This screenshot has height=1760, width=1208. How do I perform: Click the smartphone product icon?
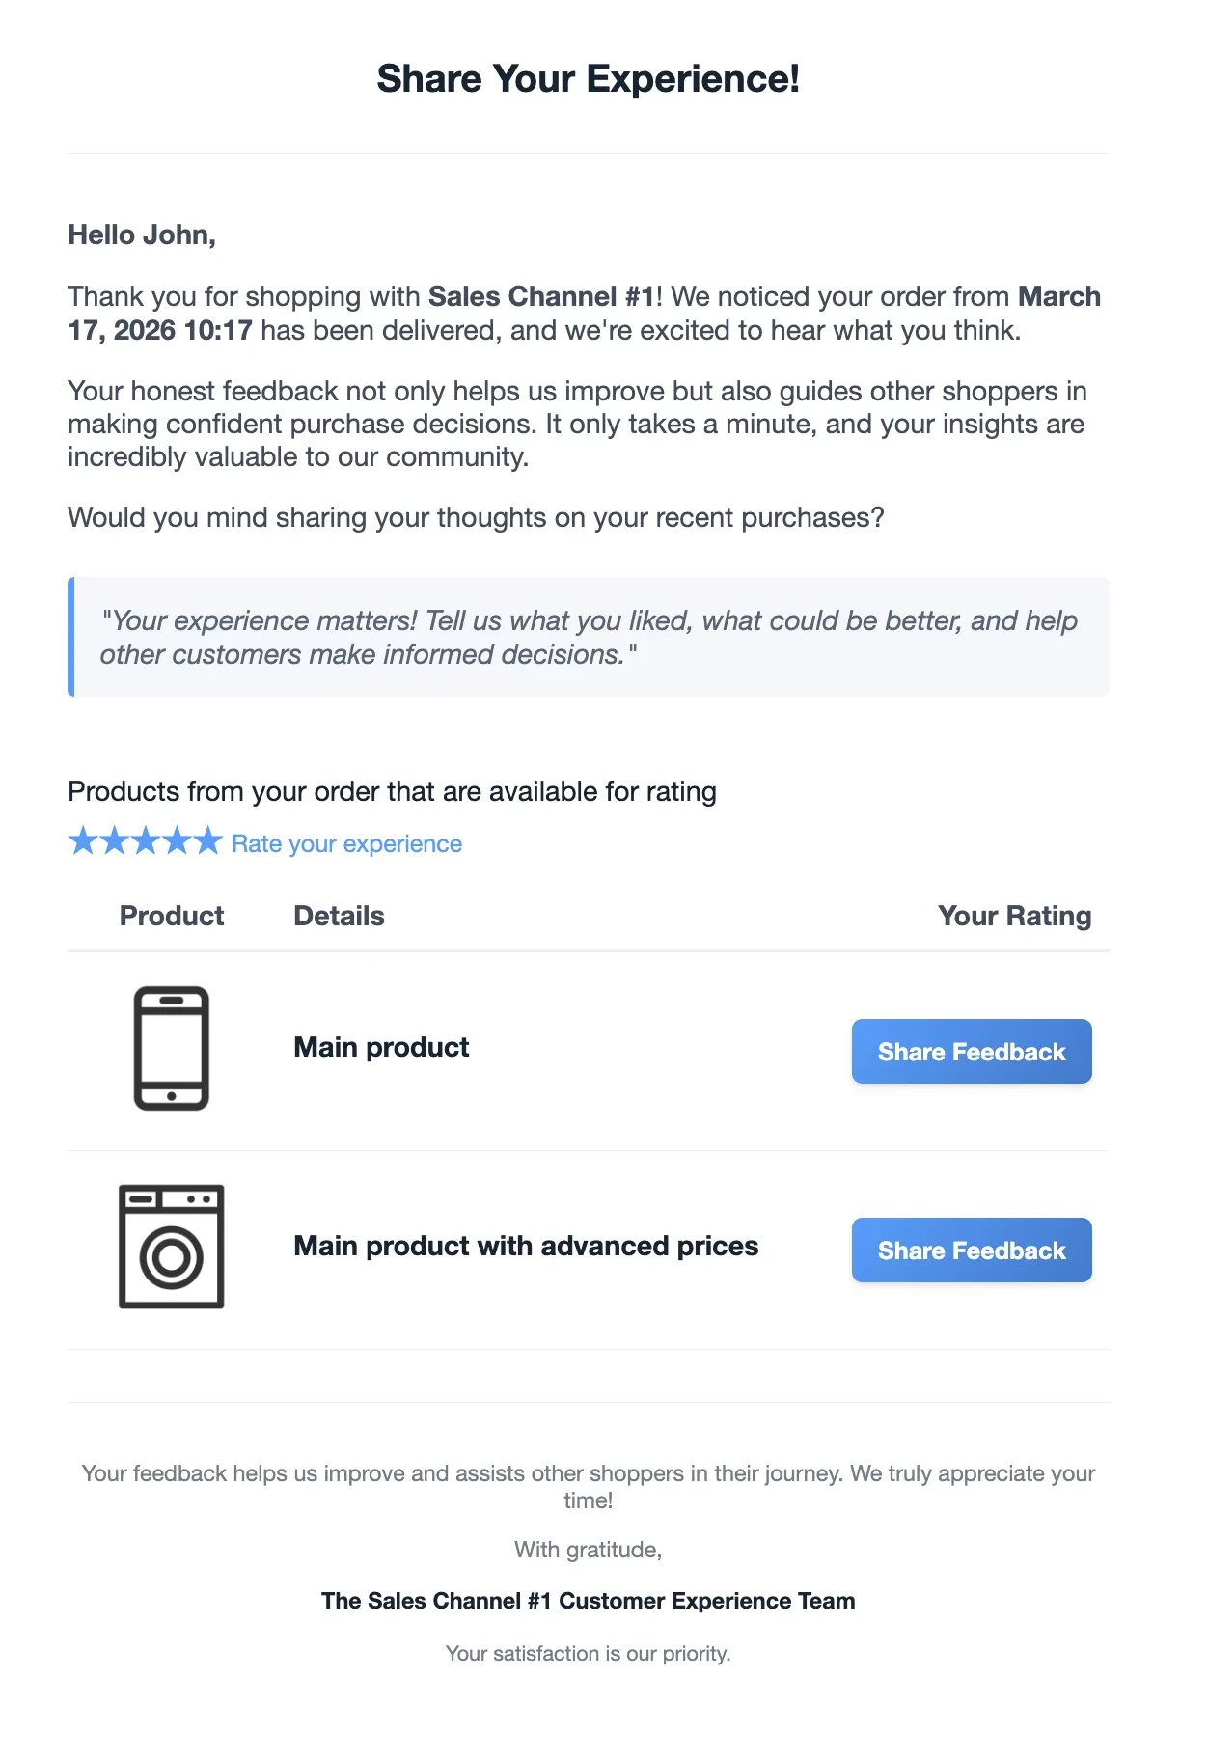(x=171, y=1048)
